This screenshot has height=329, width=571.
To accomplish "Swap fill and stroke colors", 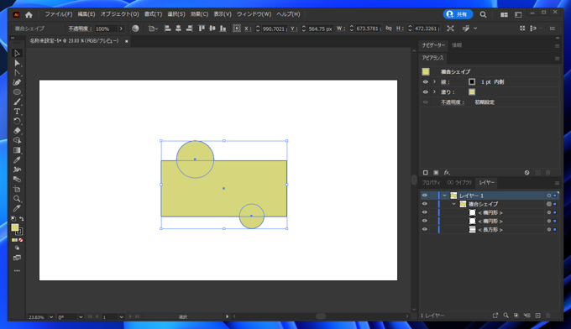I will (22, 219).
